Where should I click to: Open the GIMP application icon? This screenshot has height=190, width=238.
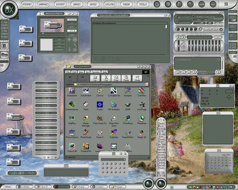[x=128, y=105]
